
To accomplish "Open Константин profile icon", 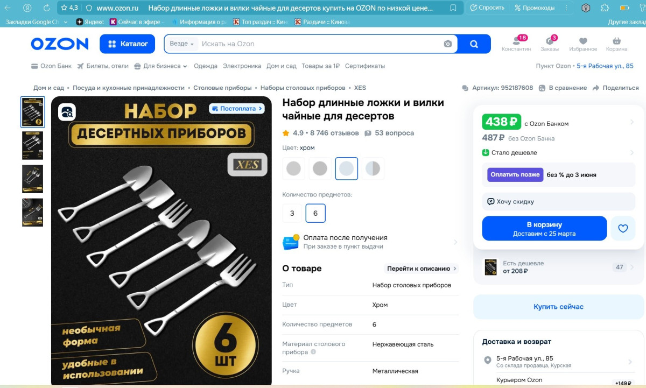I will point(516,41).
